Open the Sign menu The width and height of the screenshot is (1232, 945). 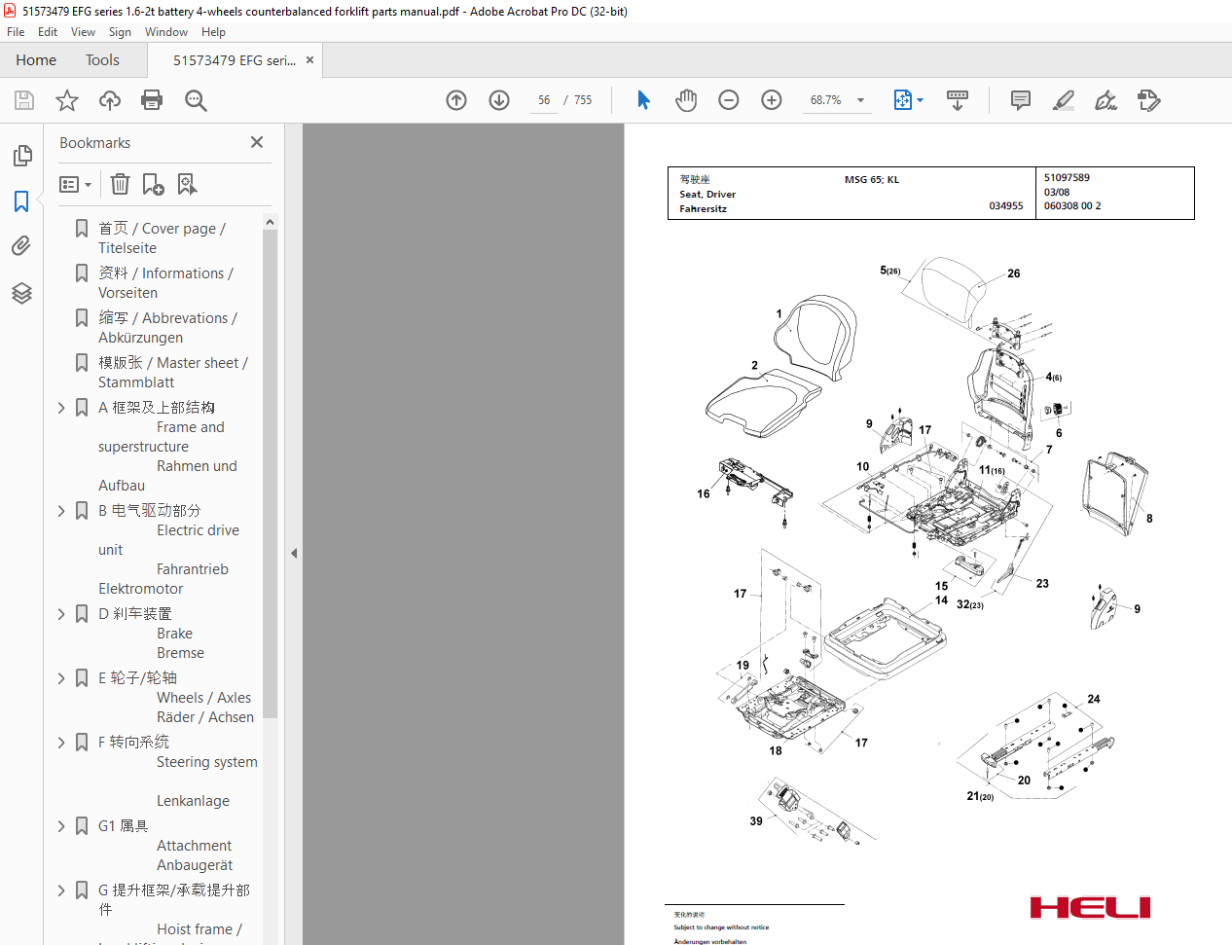[120, 32]
